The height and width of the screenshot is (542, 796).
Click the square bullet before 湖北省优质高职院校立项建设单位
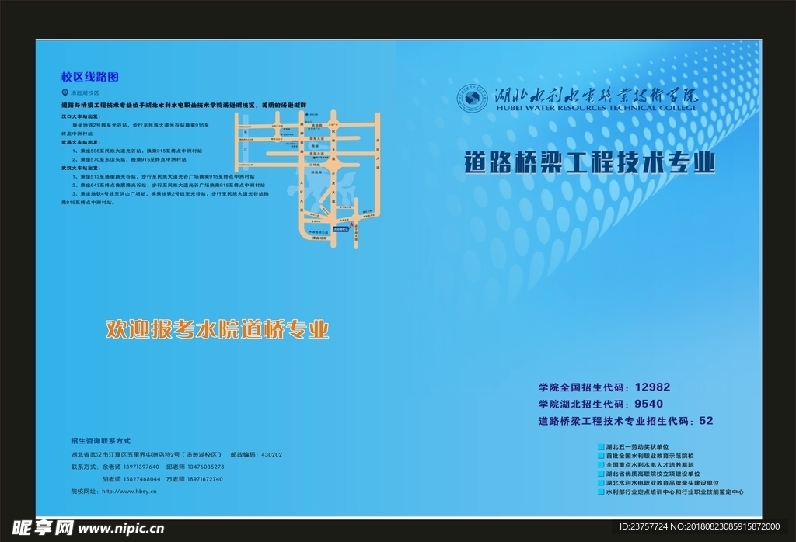pos(601,474)
